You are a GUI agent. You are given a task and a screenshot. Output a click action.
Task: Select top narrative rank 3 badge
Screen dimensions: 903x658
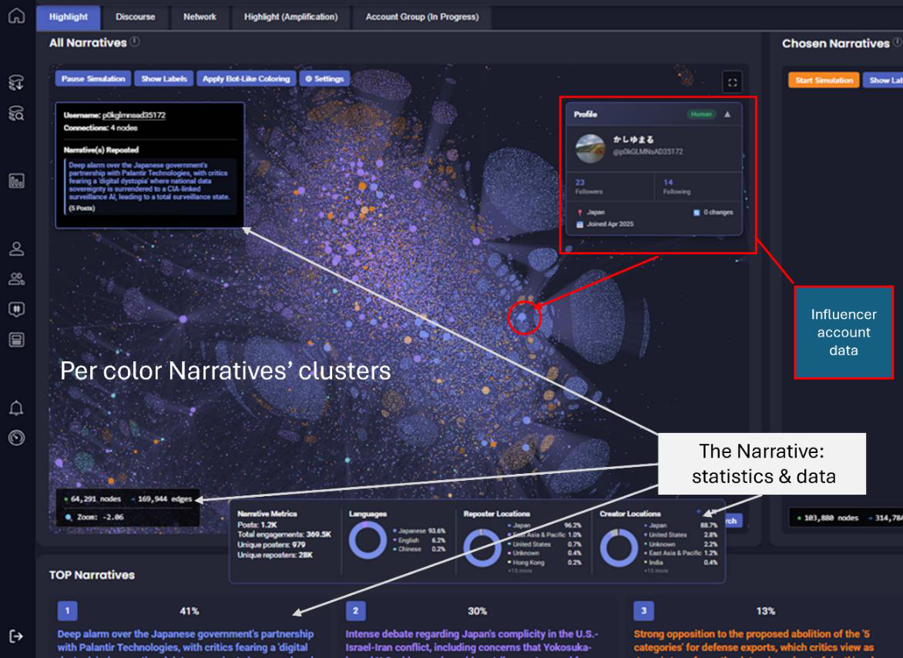[643, 611]
